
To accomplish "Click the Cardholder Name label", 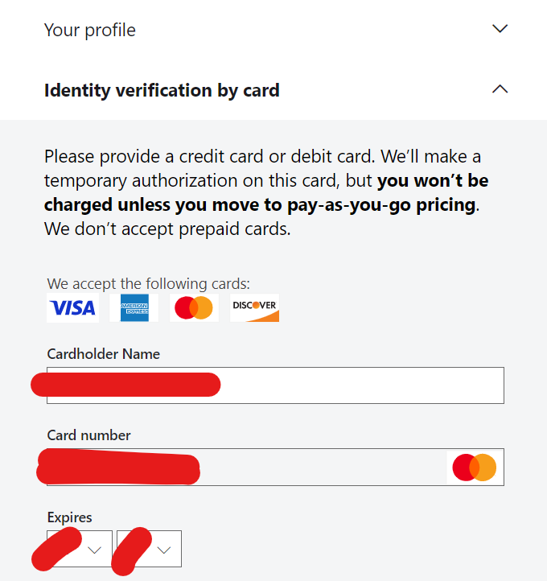I will click(103, 354).
